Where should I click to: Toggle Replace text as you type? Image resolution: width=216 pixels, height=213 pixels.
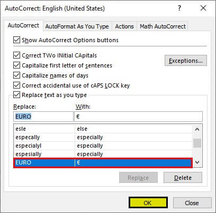(x=16, y=95)
